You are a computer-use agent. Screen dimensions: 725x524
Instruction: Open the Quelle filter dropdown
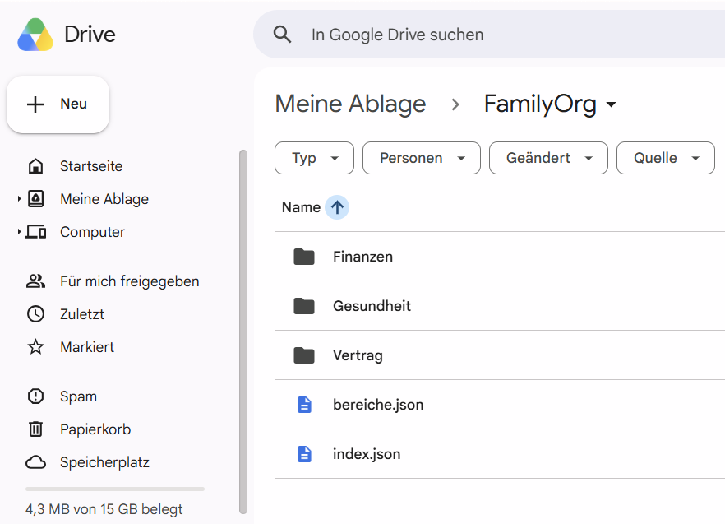pos(666,158)
